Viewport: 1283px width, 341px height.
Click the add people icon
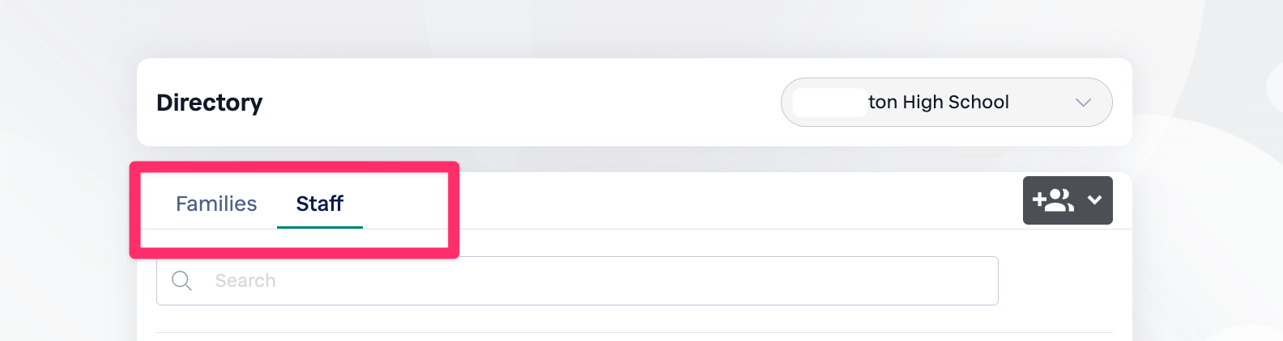(x=1053, y=200)
